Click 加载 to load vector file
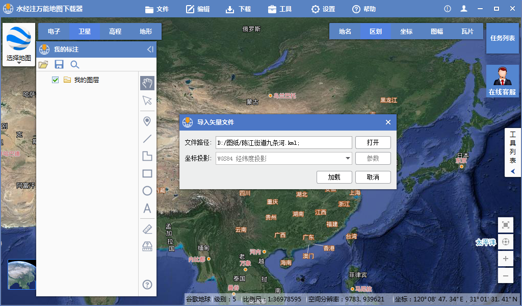The height and width of the screenshot is (306, 522). [334, 177]
